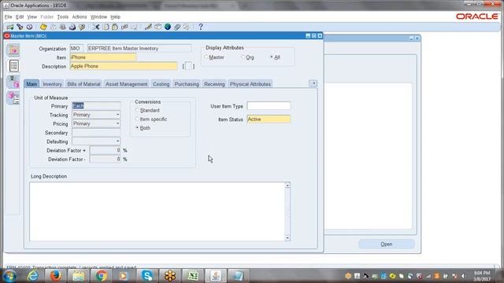Click the Cut scissors toolbar icon

[96, 27]
